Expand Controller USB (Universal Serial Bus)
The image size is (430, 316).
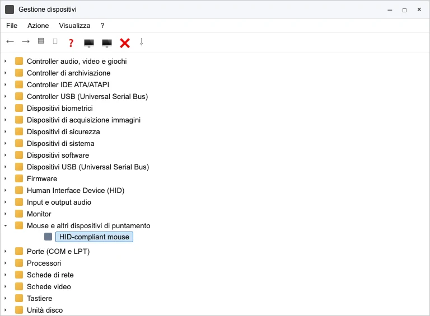coord(6,96)
